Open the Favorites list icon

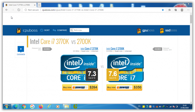click(169, 10)
